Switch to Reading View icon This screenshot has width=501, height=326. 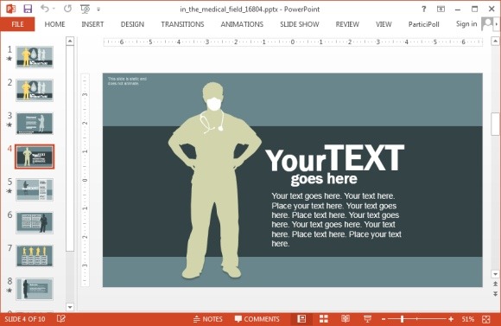346,318
